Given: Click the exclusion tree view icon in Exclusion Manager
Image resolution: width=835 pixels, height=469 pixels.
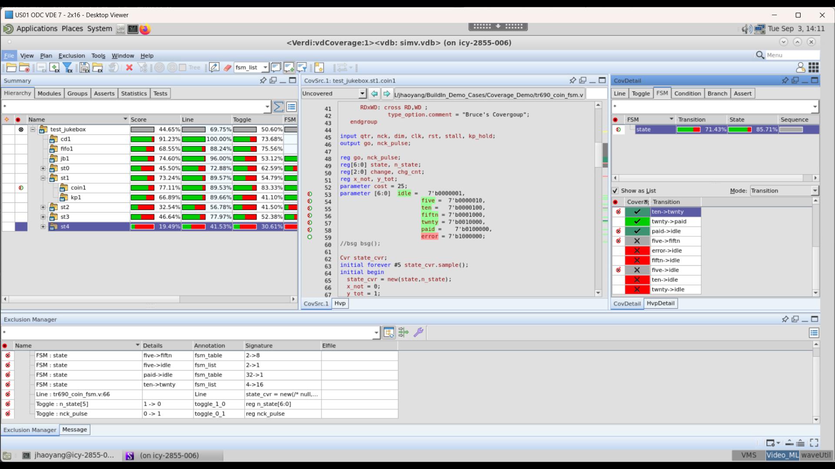Looking at the screenshot, I should [389, 333].
